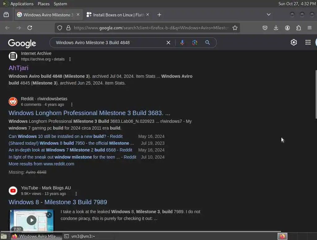Clear the Google search box text
This screenshot has width=317, height=240.
pyautogui.click(x=168, y=43)
